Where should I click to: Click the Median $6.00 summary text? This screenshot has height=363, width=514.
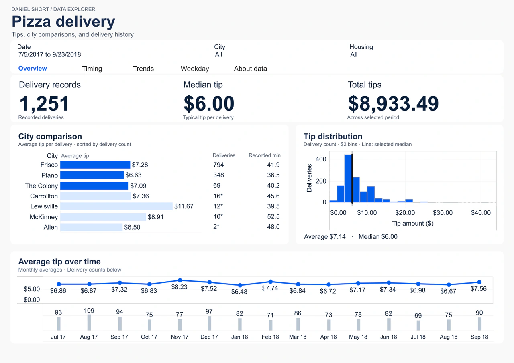(378, 236)
